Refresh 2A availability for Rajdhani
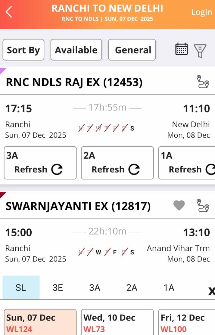 pos(117,163)
